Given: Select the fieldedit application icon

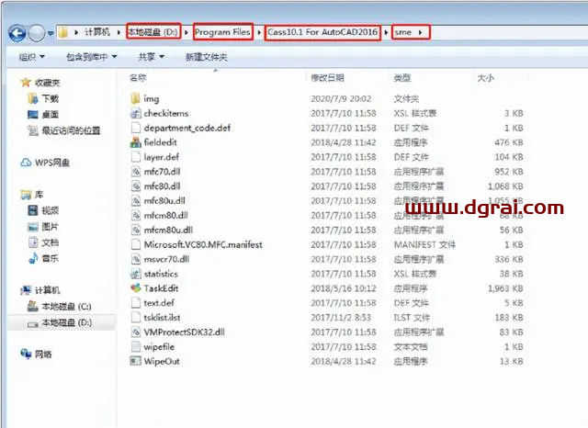Looking at the screenshot, I should [x=135, y=142].
